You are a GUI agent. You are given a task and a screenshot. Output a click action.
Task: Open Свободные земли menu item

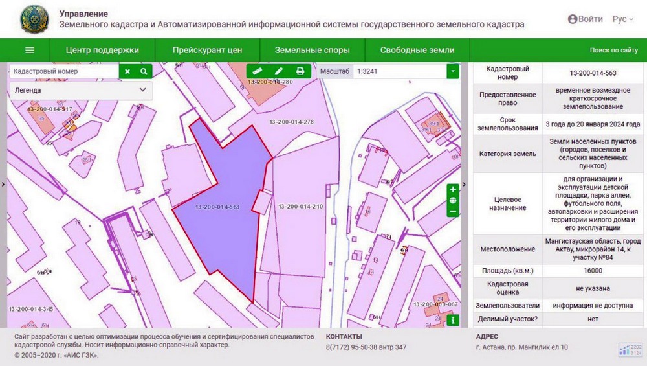[x=417, y=51]
